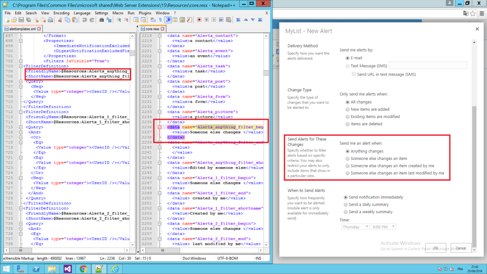The height and width of the screenshot is (274, 487).
Task: Collapse FilterDefinition fold at line 712
Action: (21, 112)
